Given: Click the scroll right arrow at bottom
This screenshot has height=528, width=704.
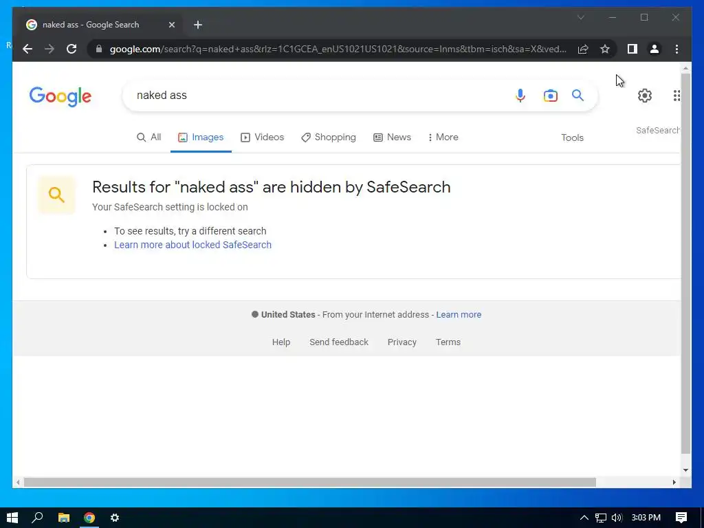Looking at the screenshot, I should [x=674, y=482].
